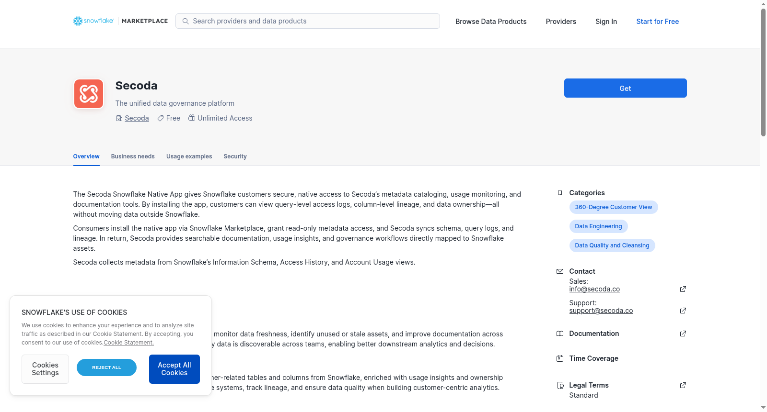Open the Legal Terms link
The height and width of the screenshot is (412, 767).
(589, 385)
